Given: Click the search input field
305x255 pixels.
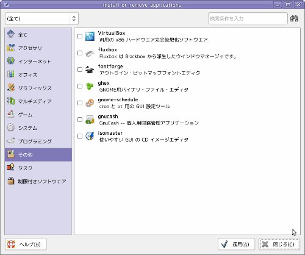Looking at the screenshot, I should click(x=248, y=18).
